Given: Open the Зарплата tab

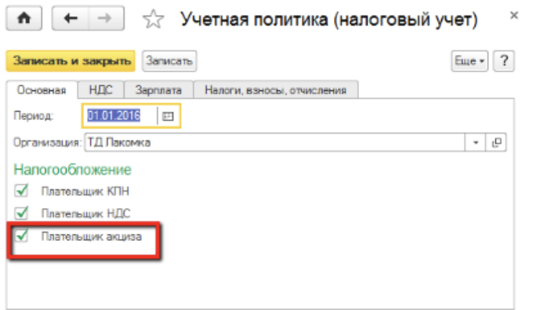Looking at the screenshot, I should point(158,90).
